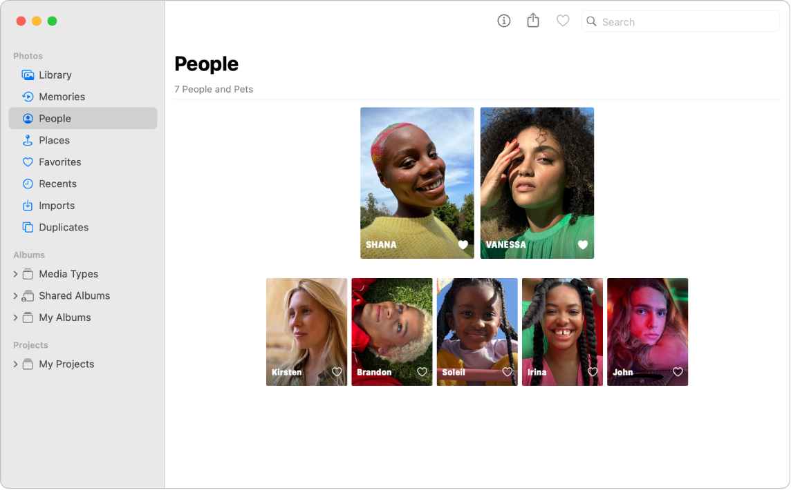
Task: Select People in the sidebar
Action: tap(55, 118)
